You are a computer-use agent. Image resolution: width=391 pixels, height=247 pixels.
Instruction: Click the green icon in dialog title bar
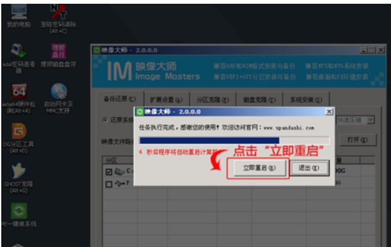pos(139,112)
